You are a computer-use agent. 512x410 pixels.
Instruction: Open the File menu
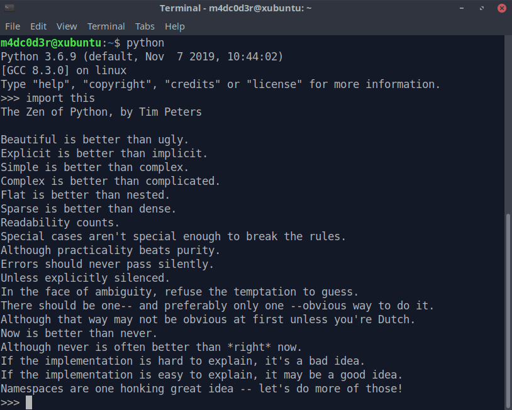click(x=13, y=26)
